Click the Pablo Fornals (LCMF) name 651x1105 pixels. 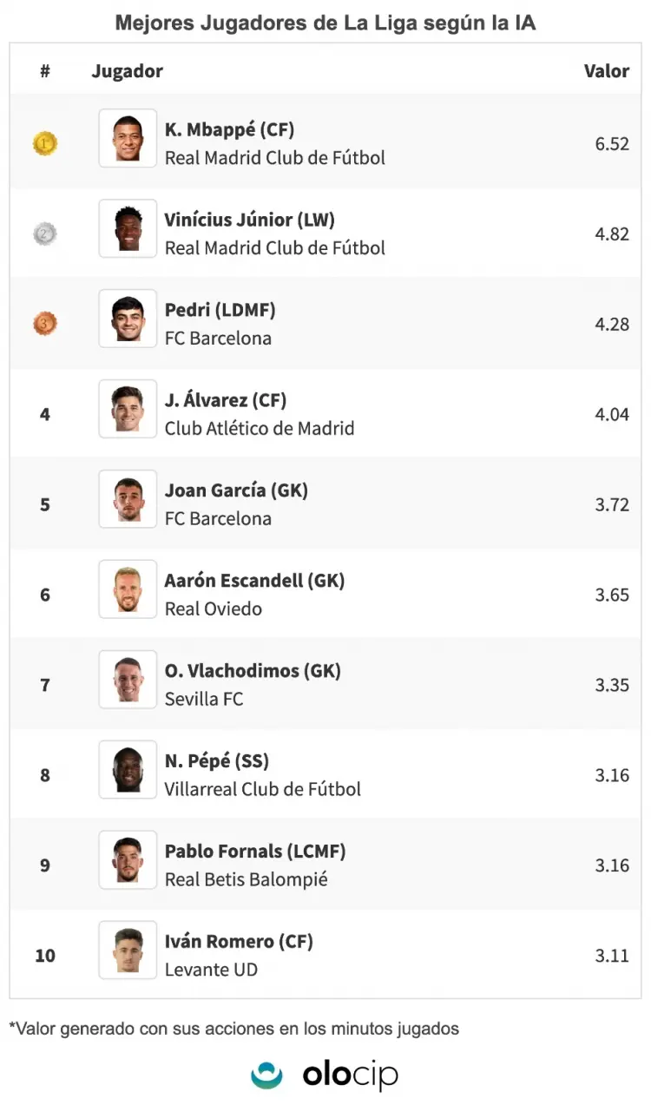coord(255,852)
